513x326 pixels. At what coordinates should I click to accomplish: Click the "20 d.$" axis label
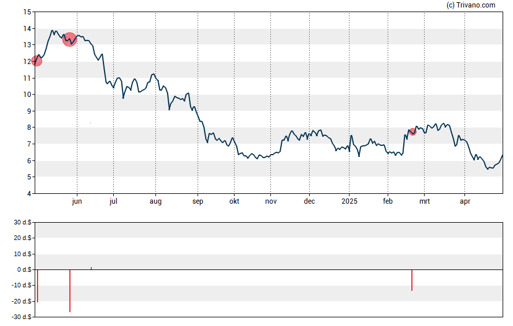23,238
